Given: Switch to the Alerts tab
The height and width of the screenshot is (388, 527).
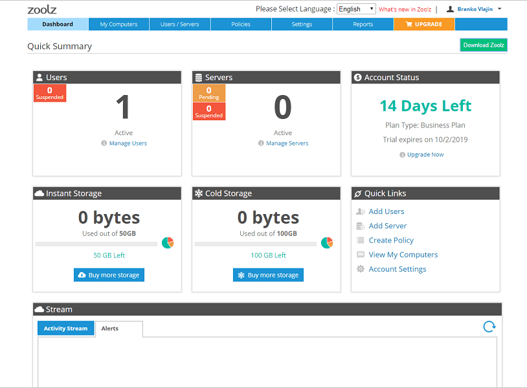Looking at the screenshot, I should pos(119,329).
